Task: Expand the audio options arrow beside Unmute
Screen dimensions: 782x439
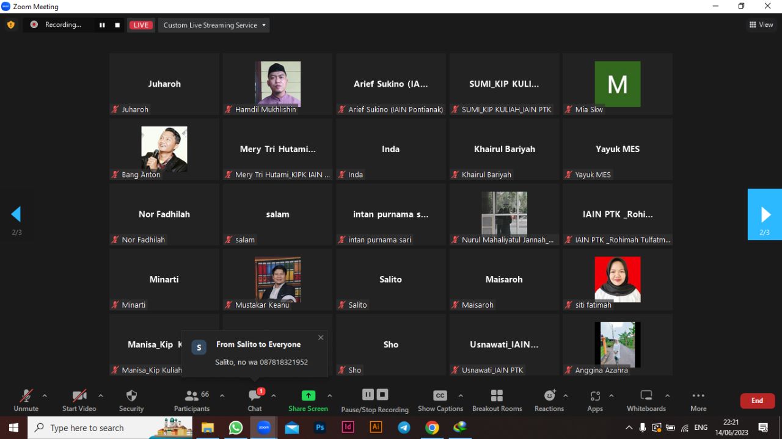Action: coord(45,396)
